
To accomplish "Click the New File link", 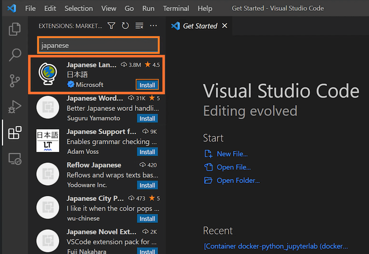I will click(232, 154).
